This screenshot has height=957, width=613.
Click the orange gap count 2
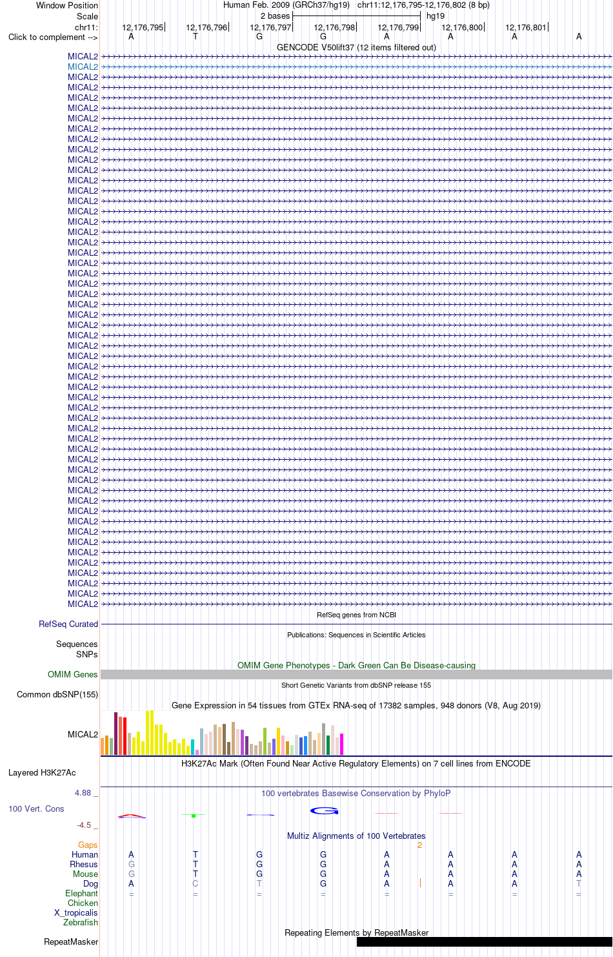pos(419,845)
